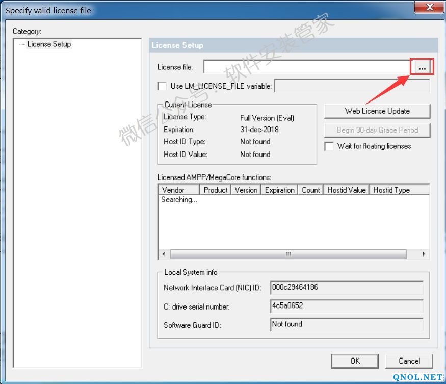This screenshot has height=384, width=446.
Task: Click inside the License file text field
Action: tap(307, 67)
